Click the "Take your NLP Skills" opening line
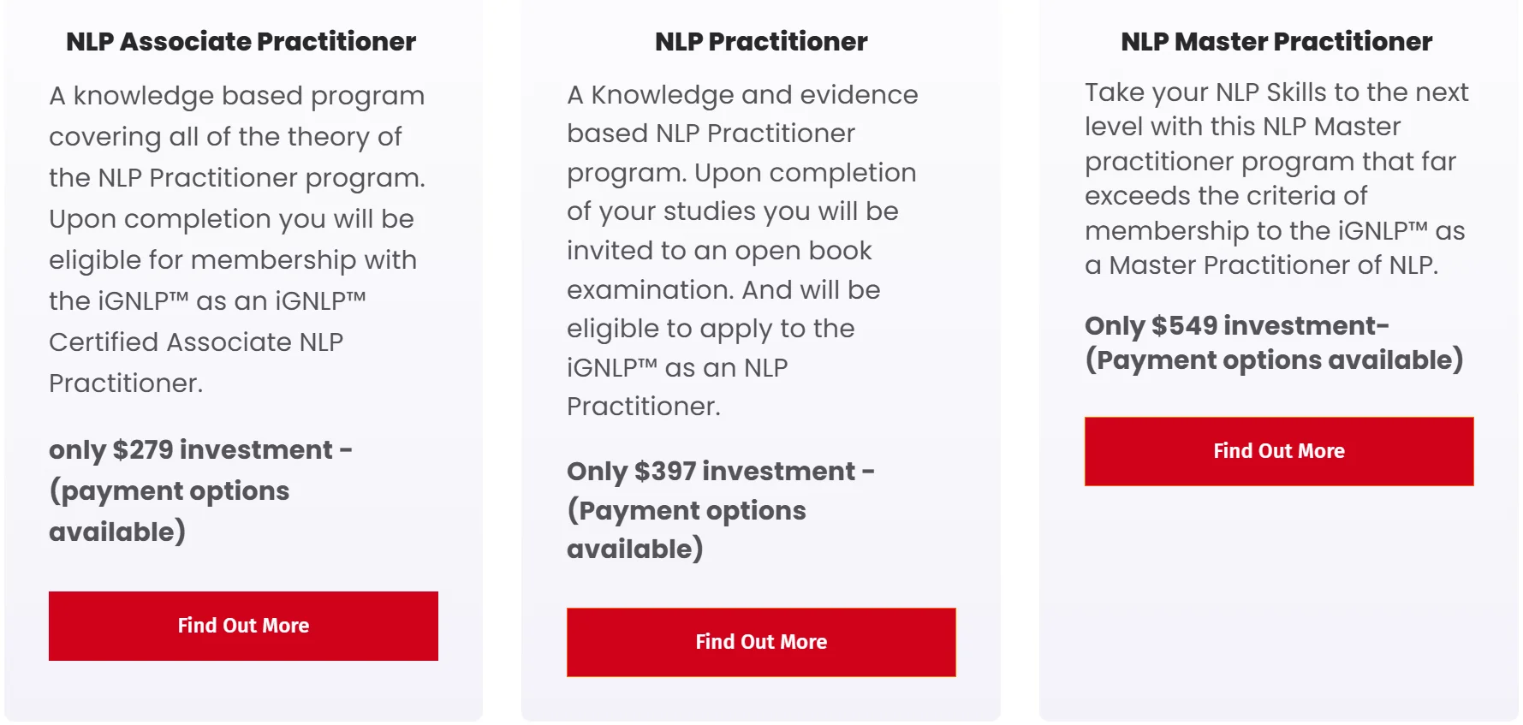The image size is (1523, 725). pos(1276,92)
